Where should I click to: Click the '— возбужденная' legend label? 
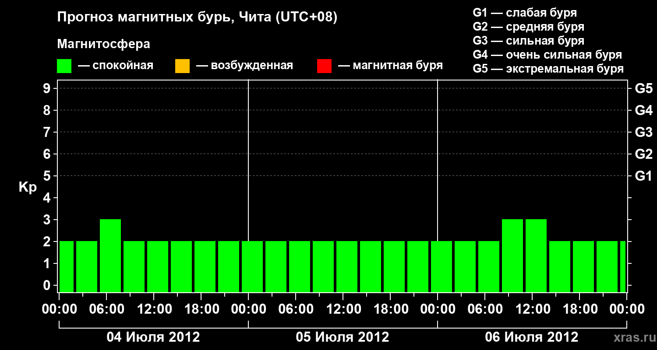click(244, 66)
